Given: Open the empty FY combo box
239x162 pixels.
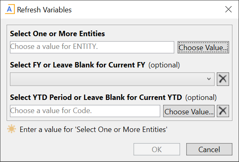Looking at the screenshot, I should 112,79.
